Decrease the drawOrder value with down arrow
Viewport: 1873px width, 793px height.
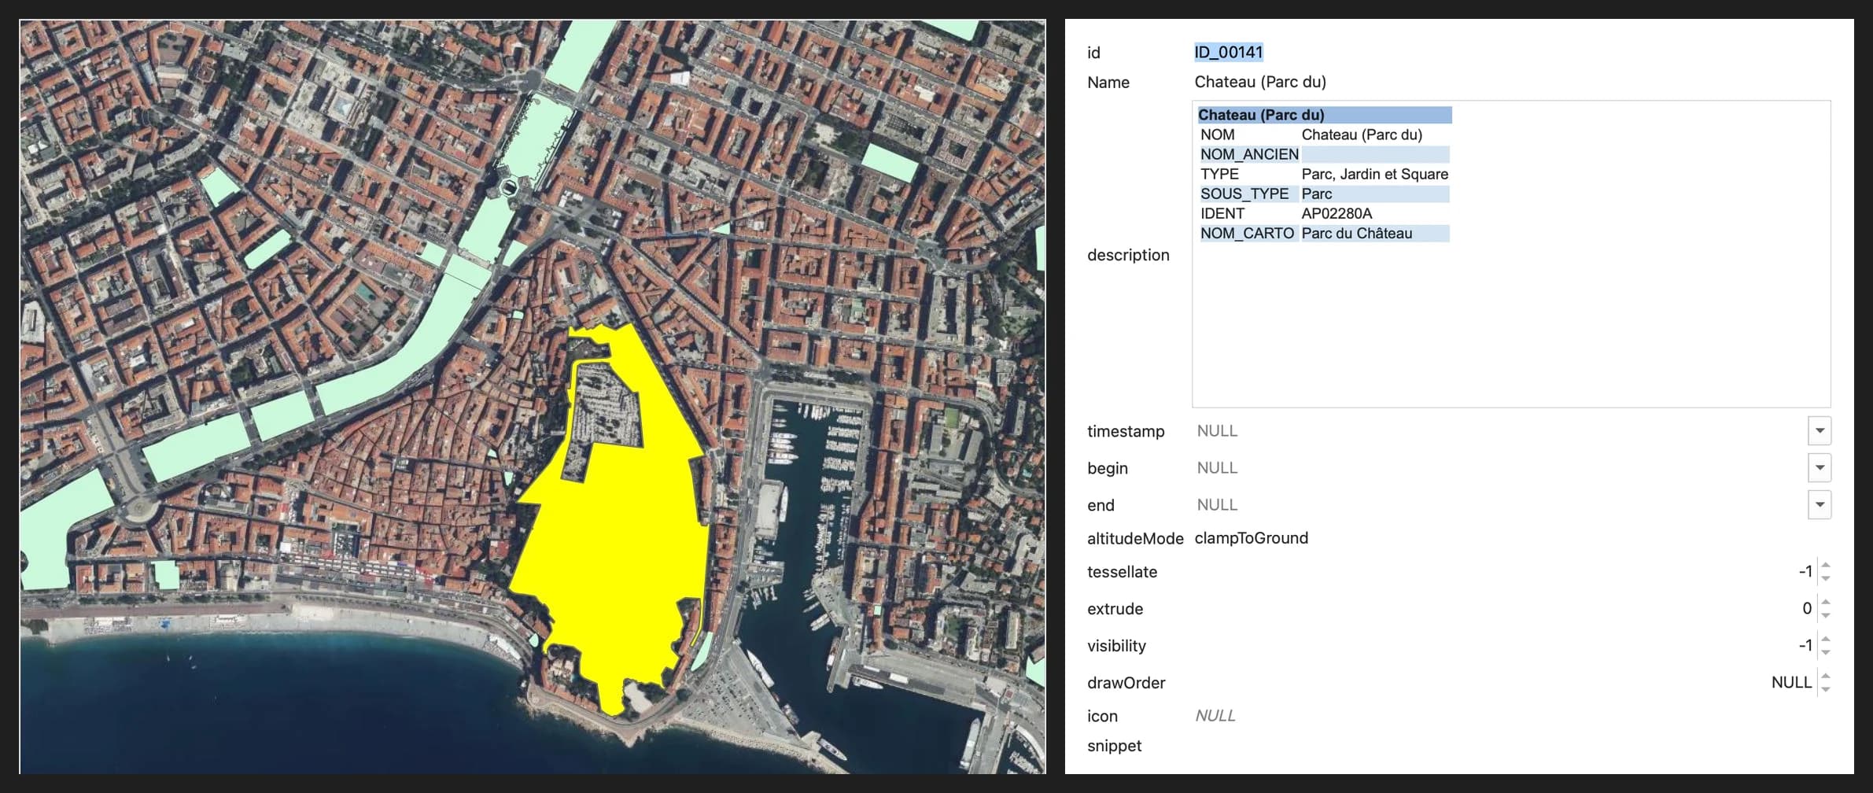pos(1826,690)
